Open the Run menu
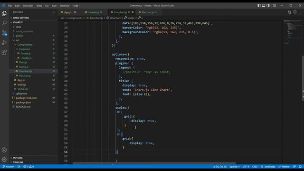Screen dimensions: 304x171 coord(54,6)
